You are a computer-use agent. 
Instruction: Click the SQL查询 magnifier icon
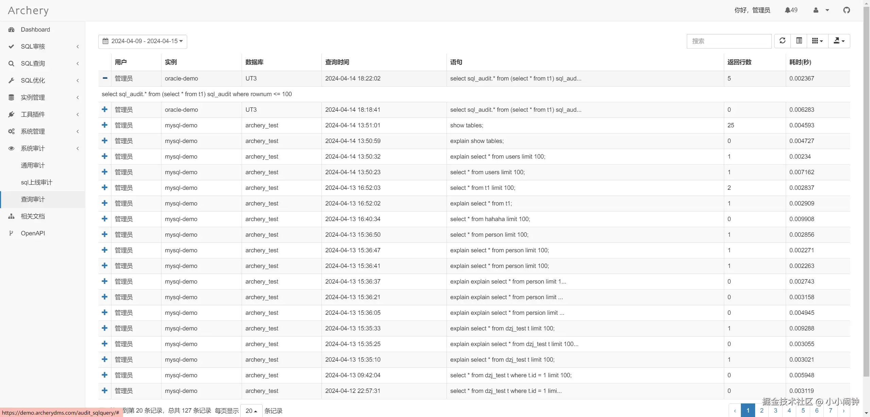tap(11, 64)
